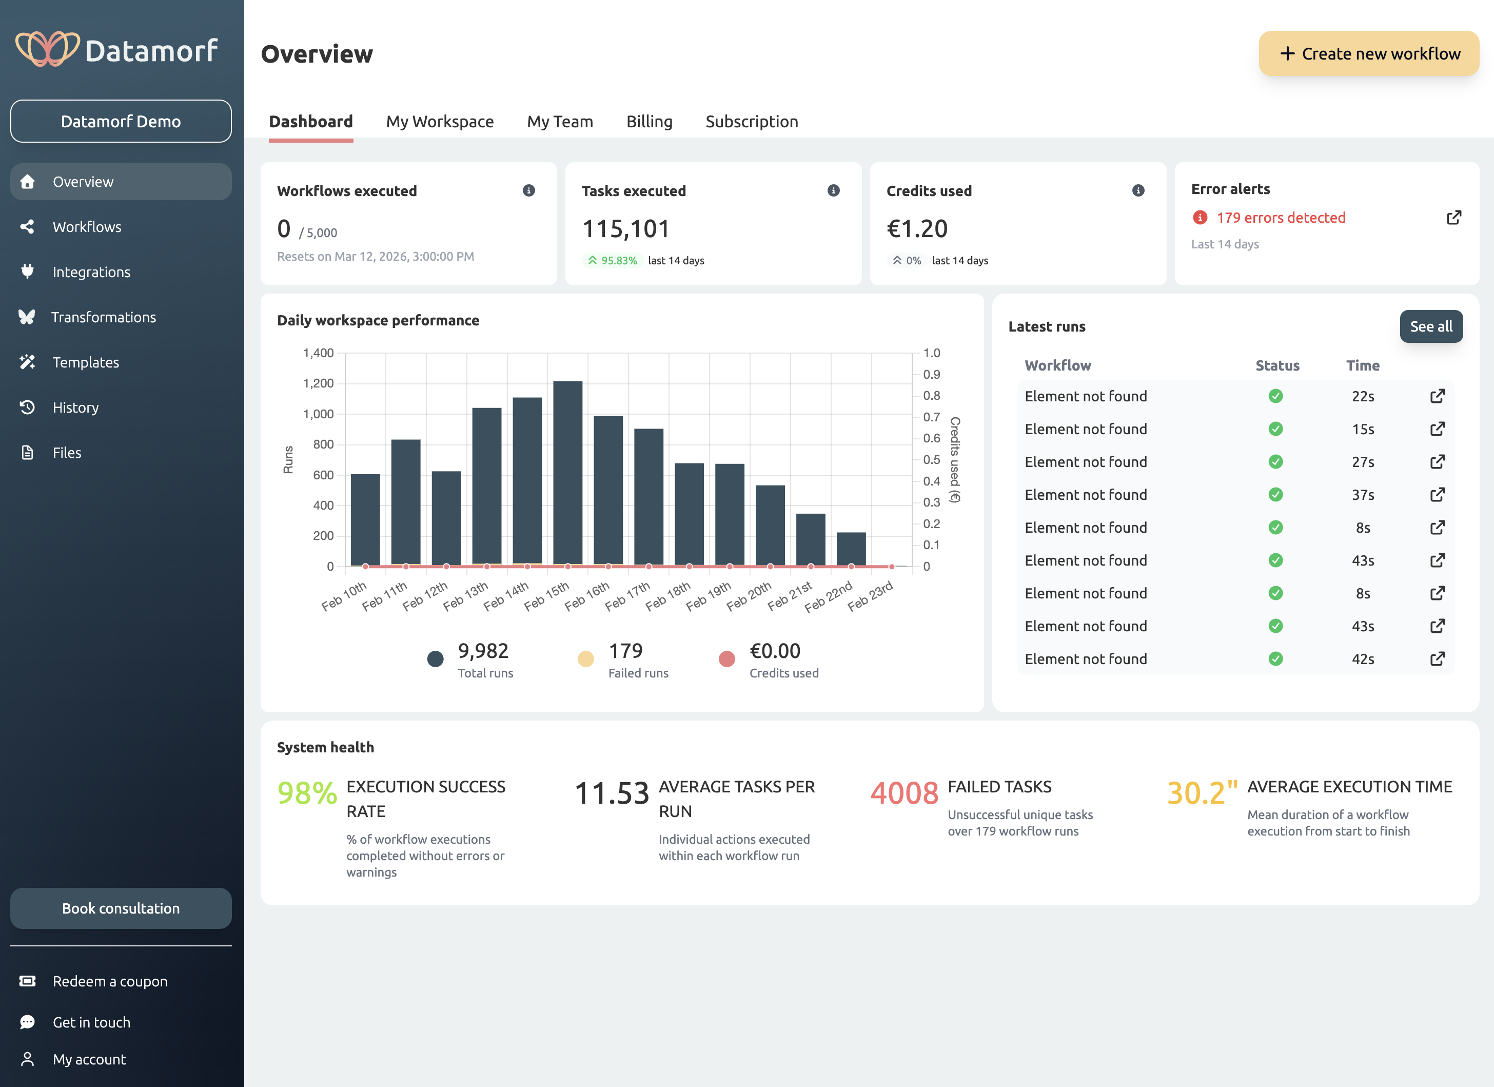Toggle the Failed runs legend marker
The image size is (1494, 1087).
click(x=585, y=659)
